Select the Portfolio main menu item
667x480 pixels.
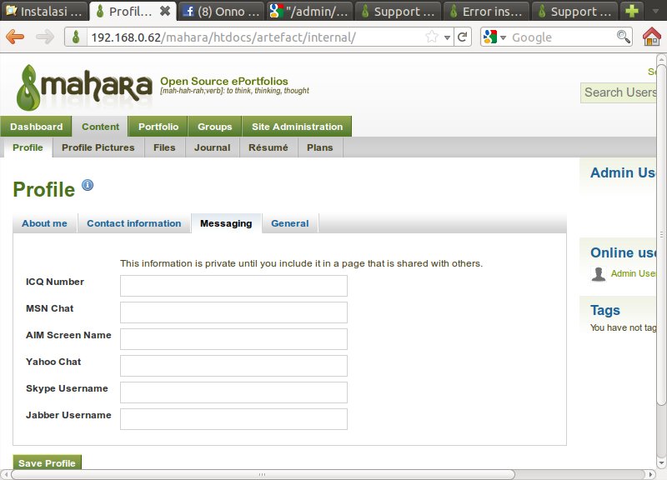(158, 127)
